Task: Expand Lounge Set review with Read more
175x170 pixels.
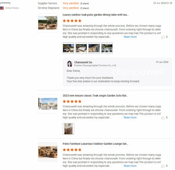Action: [130, 166]
